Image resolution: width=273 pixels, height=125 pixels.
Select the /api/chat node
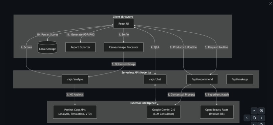click(155, 79)
